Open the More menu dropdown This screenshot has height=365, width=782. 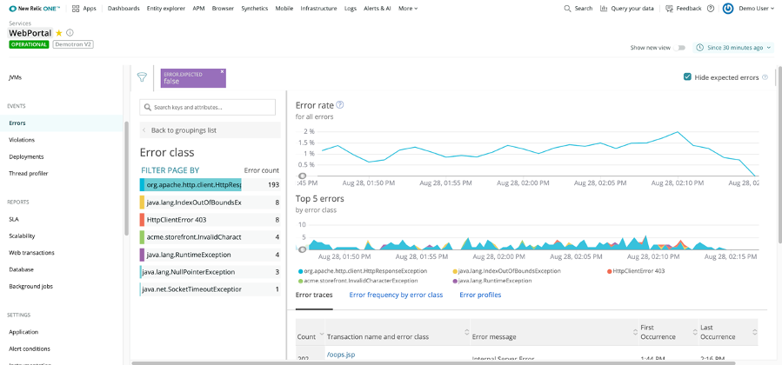[408, 9]
